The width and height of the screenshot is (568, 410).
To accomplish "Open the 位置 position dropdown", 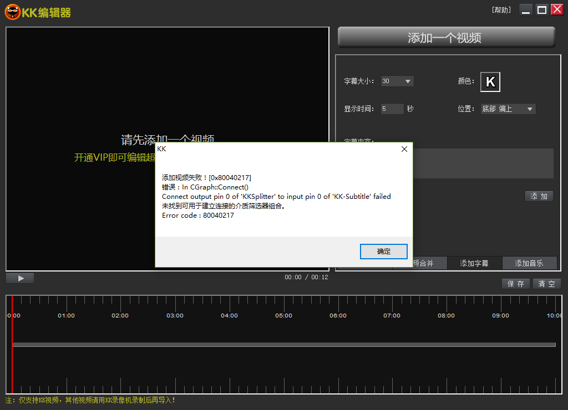I will coord(508,109).
